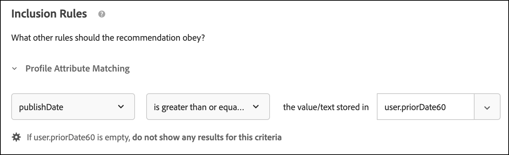Click the chevron inside the operator box

(x=256, y=107)
